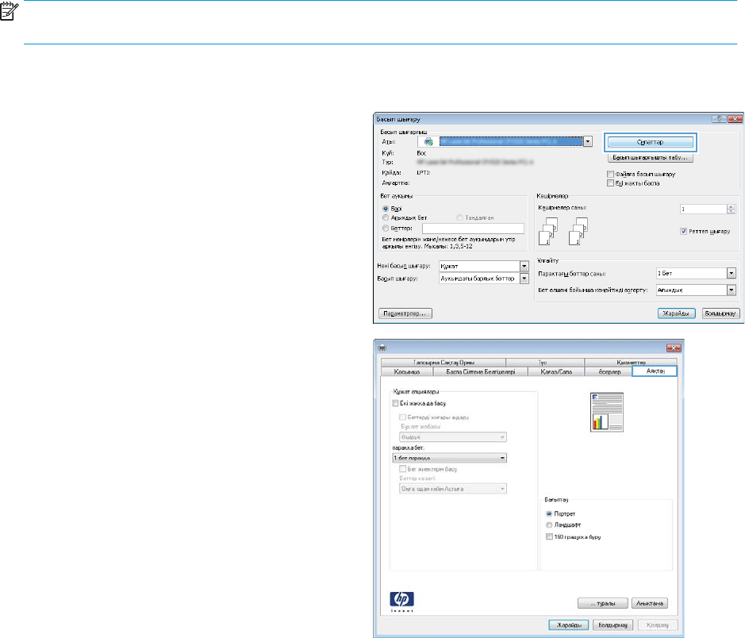Open the Анықтама help button

650,603
